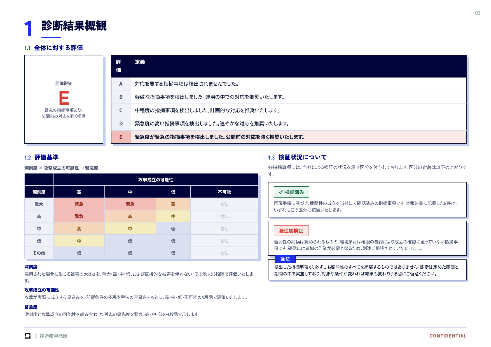Click the blue 緊急度 subheading
Image resolution: width=491 pixels, height=347 pixels.
click(x=31, y=307)
